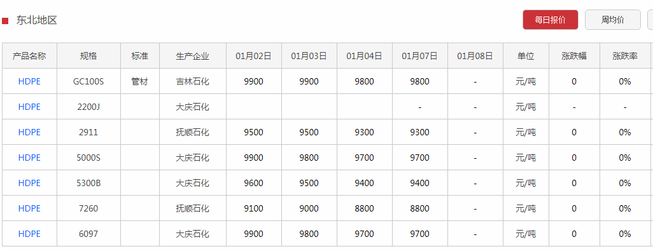This screenshot has height=249, width=653.
Task: Click the 涨跌幅 column header
Action: tap(574, 56)
